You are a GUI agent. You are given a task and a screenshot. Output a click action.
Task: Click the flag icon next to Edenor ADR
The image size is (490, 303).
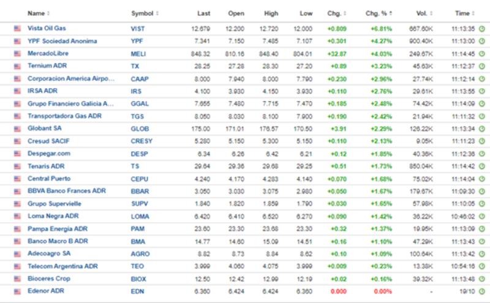point(17,291)
